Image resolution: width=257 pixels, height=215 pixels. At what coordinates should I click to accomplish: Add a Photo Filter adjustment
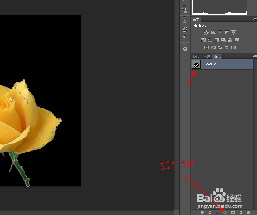223,40
